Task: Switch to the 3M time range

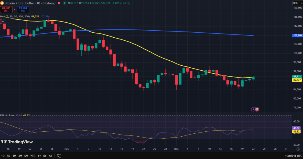Action: pos(20,156)
